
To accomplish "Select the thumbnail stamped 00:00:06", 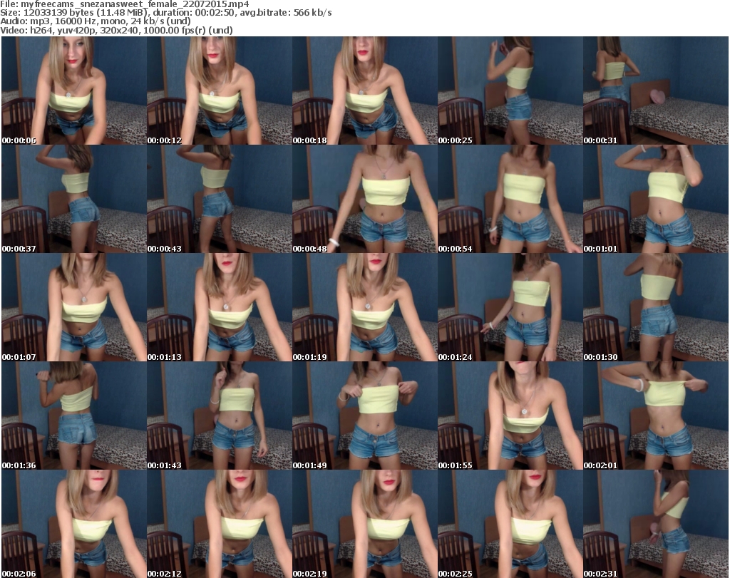I will (74, 91).
